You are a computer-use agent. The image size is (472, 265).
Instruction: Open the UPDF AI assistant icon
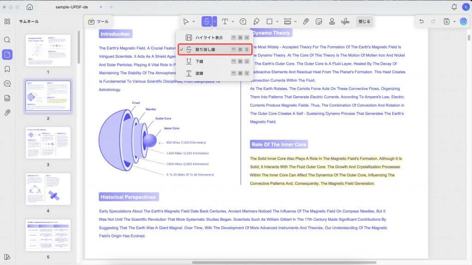click(x=464, y=21)
